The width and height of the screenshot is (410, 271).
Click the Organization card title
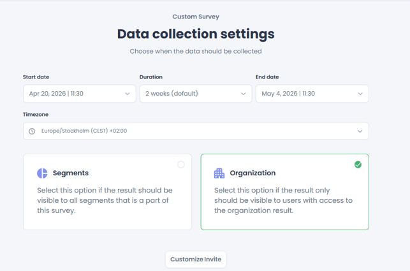[x=253, y=173]
